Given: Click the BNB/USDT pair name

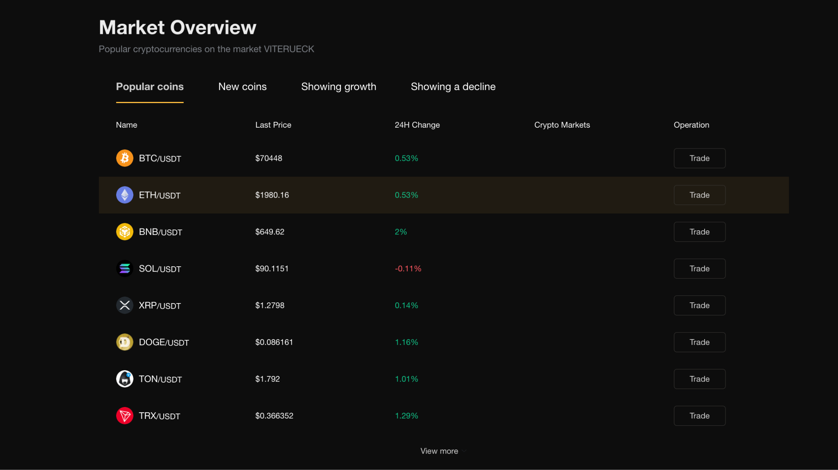Looking at the screenshot, I should pos(160,232).
